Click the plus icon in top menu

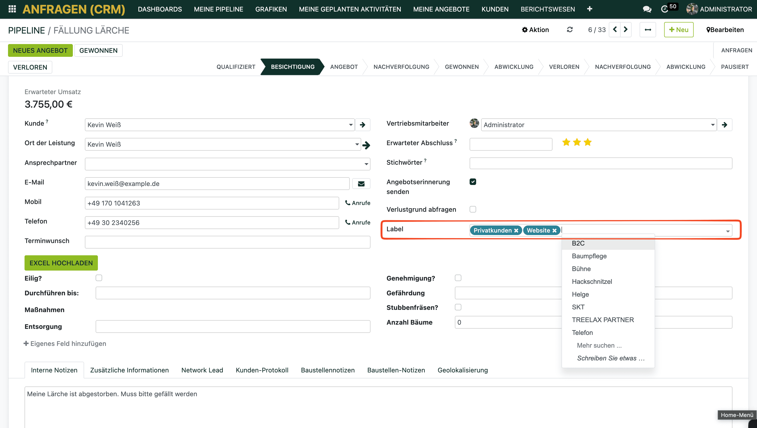point(590,9)
